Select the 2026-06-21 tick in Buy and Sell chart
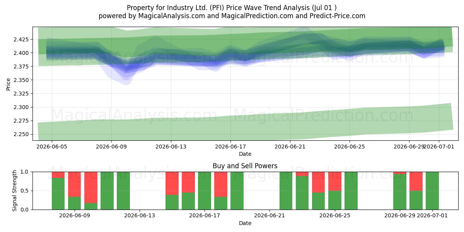Image resolution: width=464 pixels, height=232 pixels. pos(269,216)
